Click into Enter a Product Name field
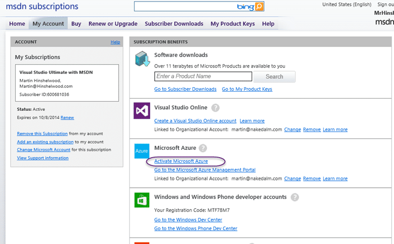394x244 pixels. 203,76
